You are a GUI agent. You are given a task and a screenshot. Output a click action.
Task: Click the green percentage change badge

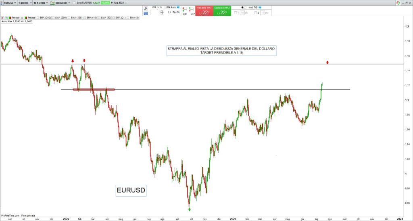click(x=105, y=3)
